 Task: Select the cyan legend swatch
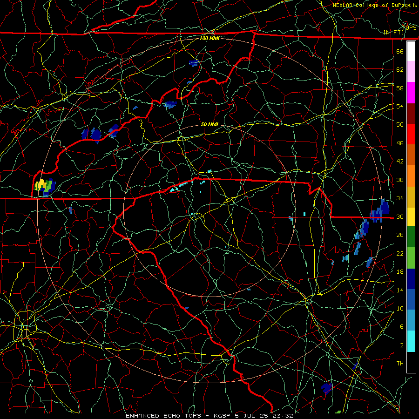(411, 341)
